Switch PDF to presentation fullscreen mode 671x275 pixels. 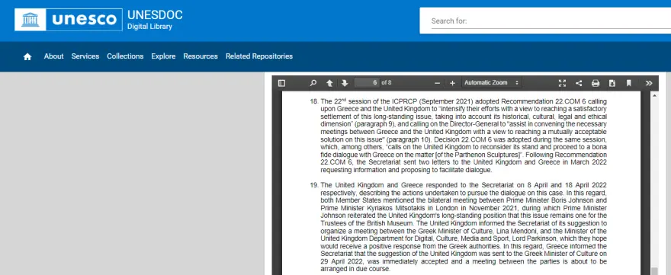(x=562, y=83)
